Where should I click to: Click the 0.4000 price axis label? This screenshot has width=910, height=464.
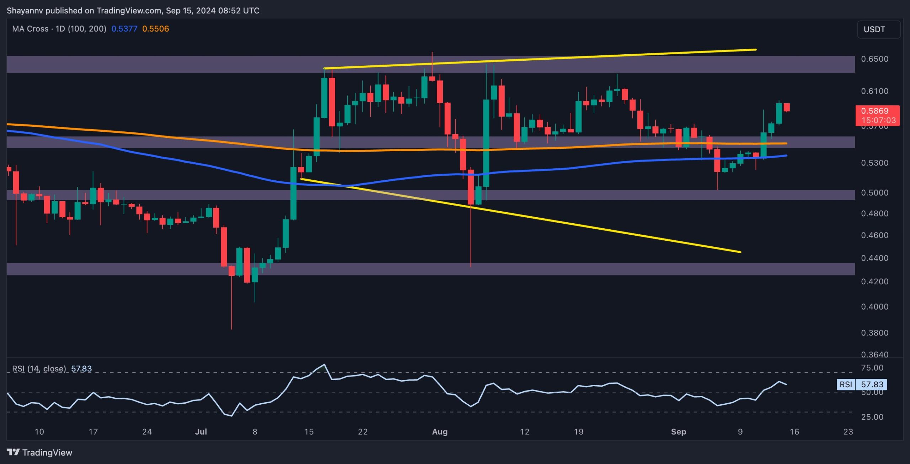coord(874,307)
